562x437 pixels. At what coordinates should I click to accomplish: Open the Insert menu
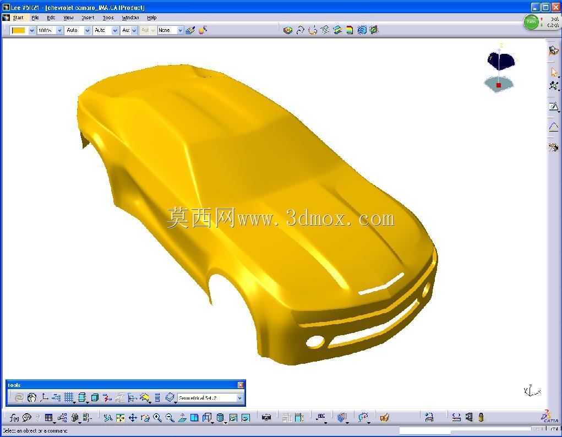(88, 18)
